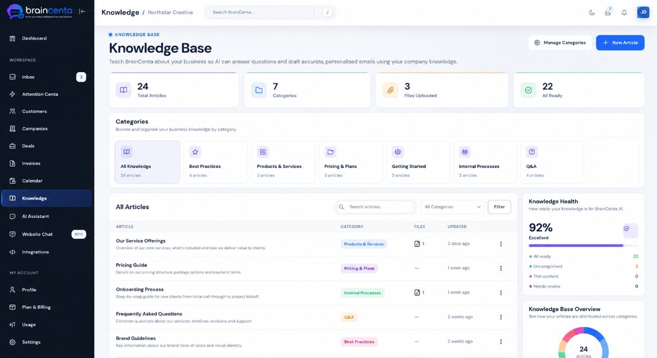This screenshot has width=657, height=358.
Task: Open the All Categories dropdown
Action: click(452, 207)
